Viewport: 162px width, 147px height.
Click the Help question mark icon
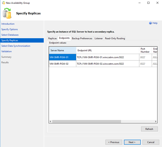pos(150,23)
